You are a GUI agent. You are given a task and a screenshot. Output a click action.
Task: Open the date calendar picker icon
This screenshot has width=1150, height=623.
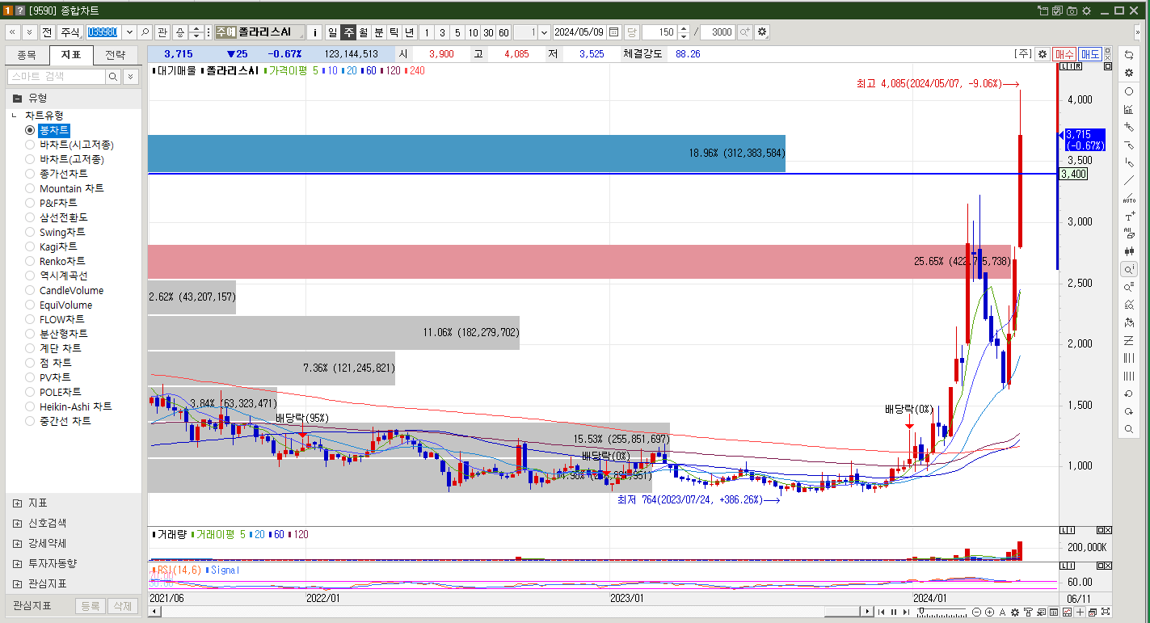tap(613, 32)
